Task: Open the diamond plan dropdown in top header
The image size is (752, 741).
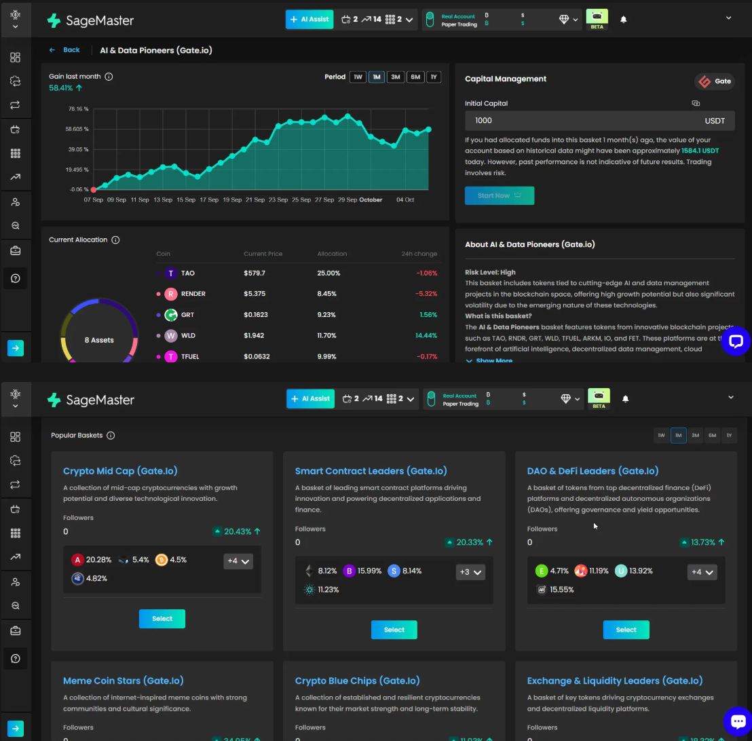Action: (568, 20)
